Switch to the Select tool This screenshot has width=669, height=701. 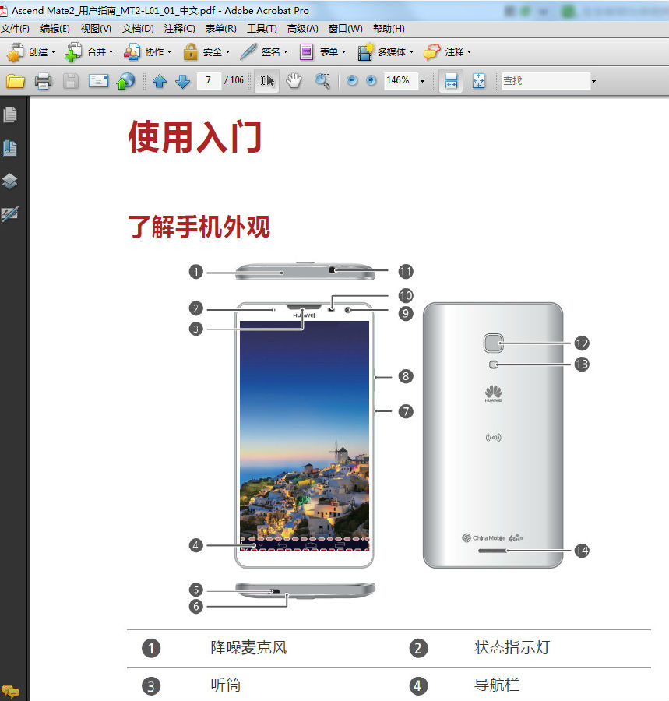click(x=266, y=80)
